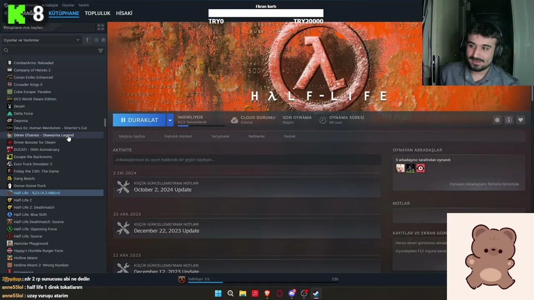Open File Explorer from the taskbar
The image size is (534, 300).
pos(242,293)
